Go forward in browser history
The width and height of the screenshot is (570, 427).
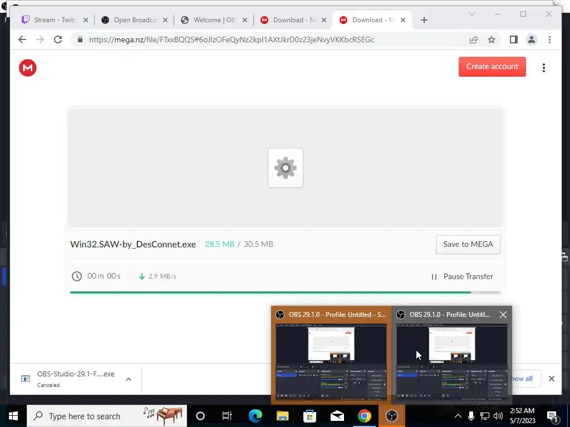(40, 39)
